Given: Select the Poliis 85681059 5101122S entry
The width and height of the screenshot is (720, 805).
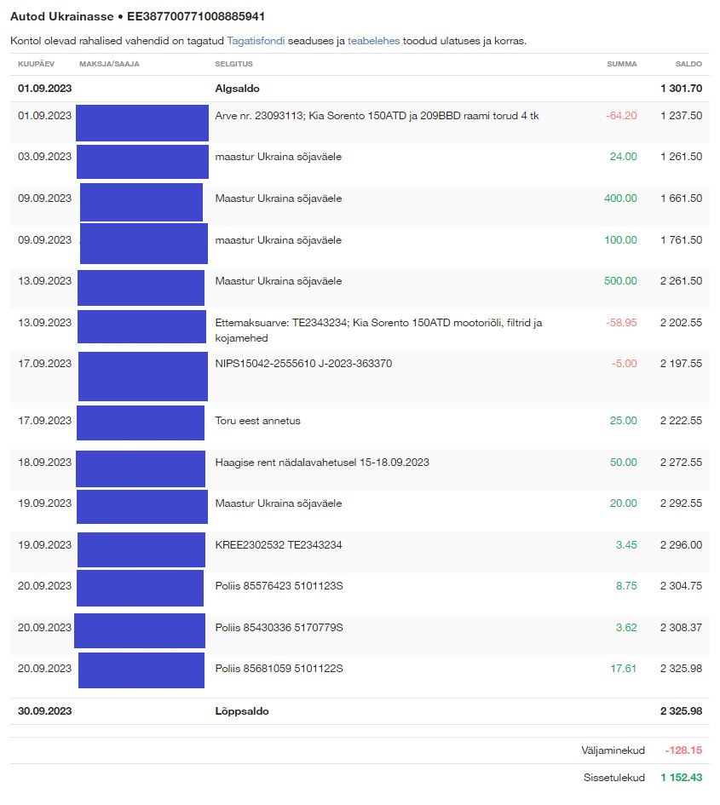Looking at the screenshot, I should (279, 669).
